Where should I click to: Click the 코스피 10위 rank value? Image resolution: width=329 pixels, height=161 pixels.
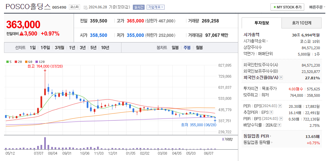click(x=310, y=41)
